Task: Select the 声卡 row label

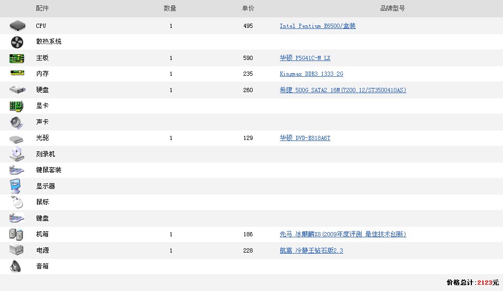Action: tap(42, 122)
